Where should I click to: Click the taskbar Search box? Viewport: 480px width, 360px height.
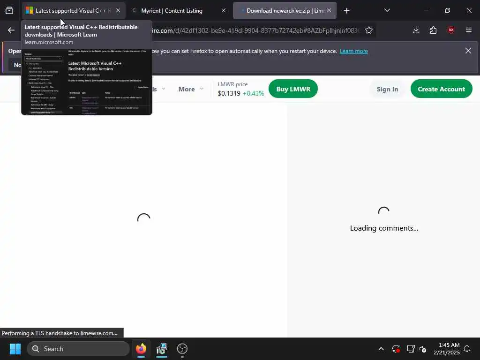tap(78, 349)
